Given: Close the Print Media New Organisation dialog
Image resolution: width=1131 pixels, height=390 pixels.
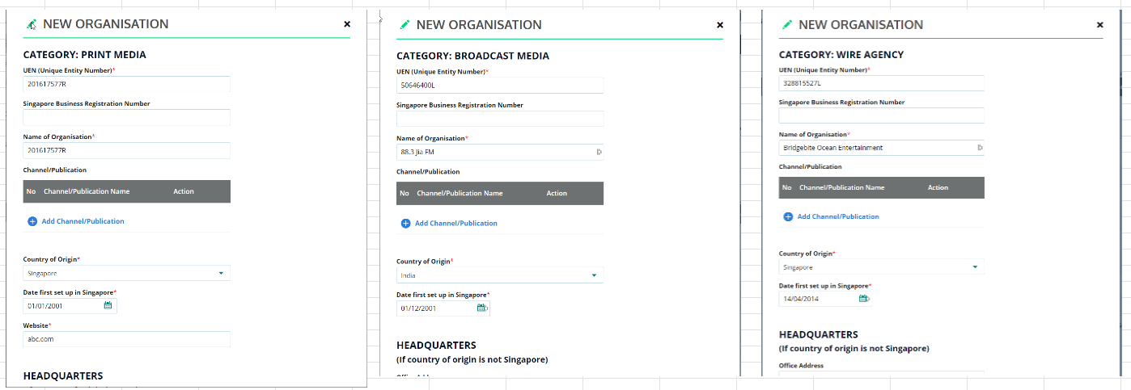Looking at the screenshot, I should (x=347, y=24).
